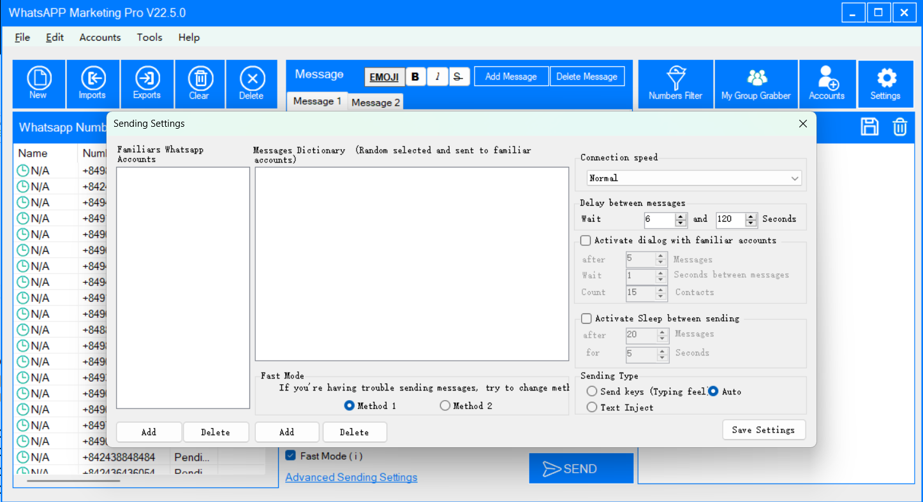Image resolution: width=923 pixels, height=502 pixels.
Task: Select the Method 2 radio button
Action: (x=445, y=406)
